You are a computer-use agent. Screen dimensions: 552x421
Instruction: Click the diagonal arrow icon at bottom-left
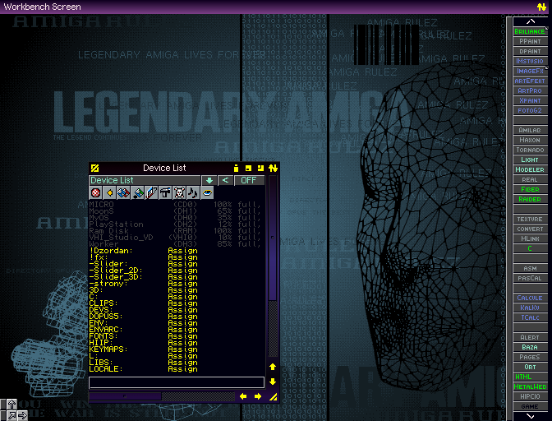(x=11, y=416)
